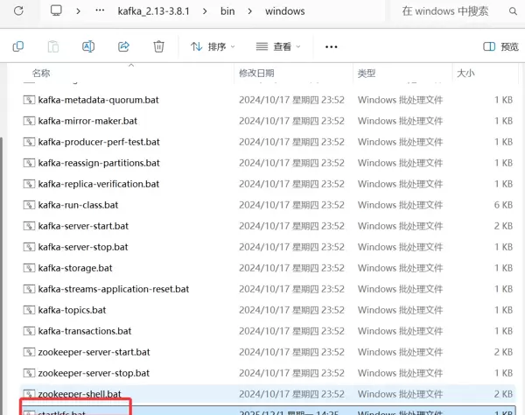
Task: Sort by the 大小 column header
Action: coord(466,74)
